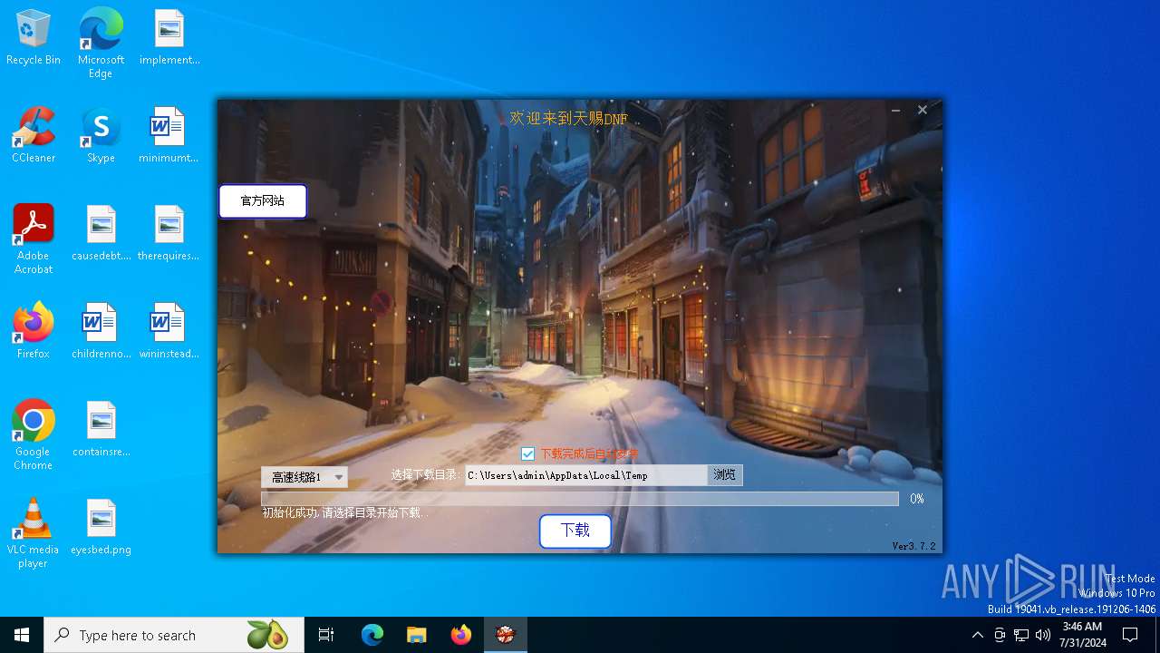Open Google Chrome desktop shortcut

pyautogui.click(x=34, y=435)
